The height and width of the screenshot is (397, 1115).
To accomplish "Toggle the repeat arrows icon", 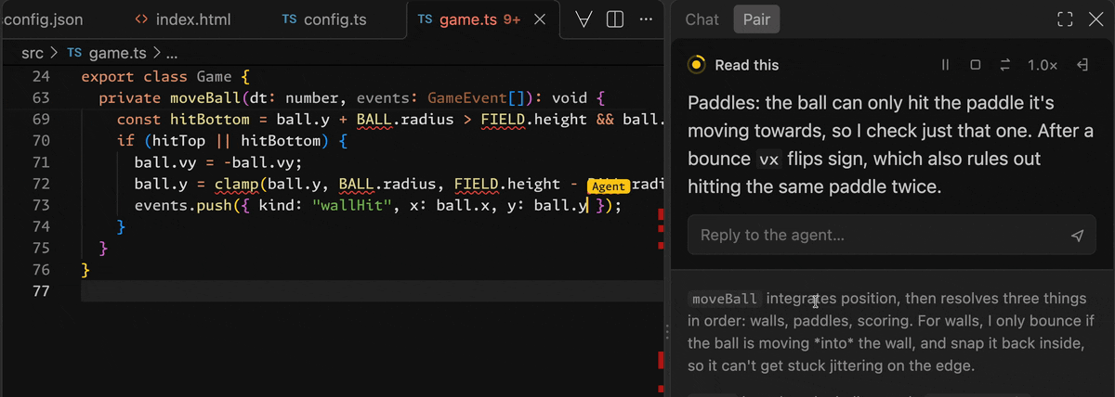I will pos(1004,65).
